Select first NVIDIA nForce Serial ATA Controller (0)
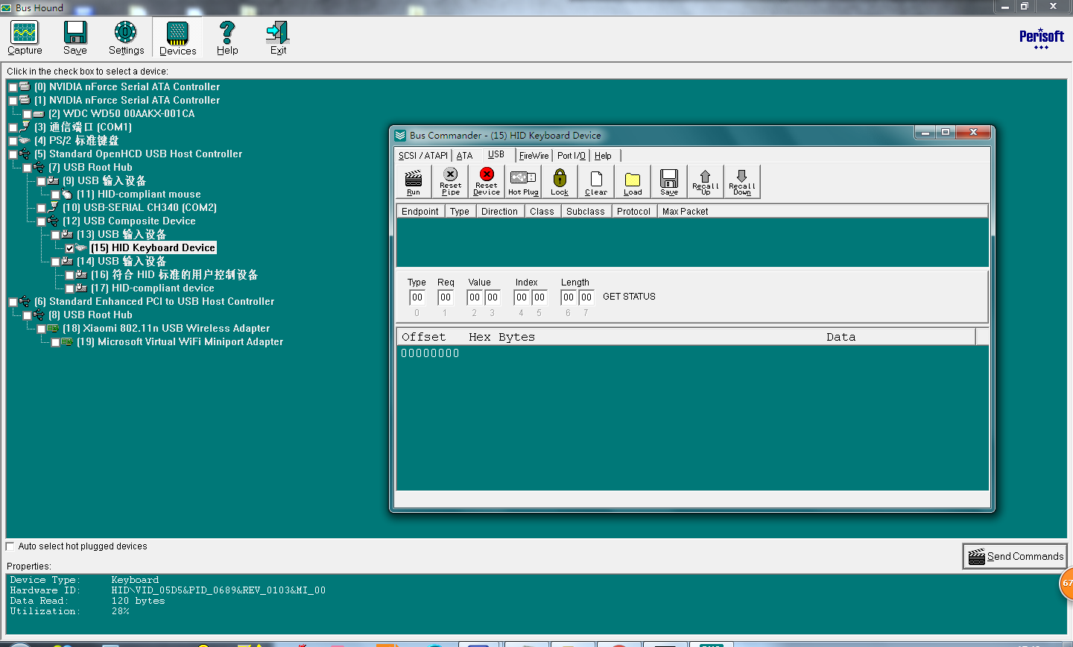 [x=127, y=87]
